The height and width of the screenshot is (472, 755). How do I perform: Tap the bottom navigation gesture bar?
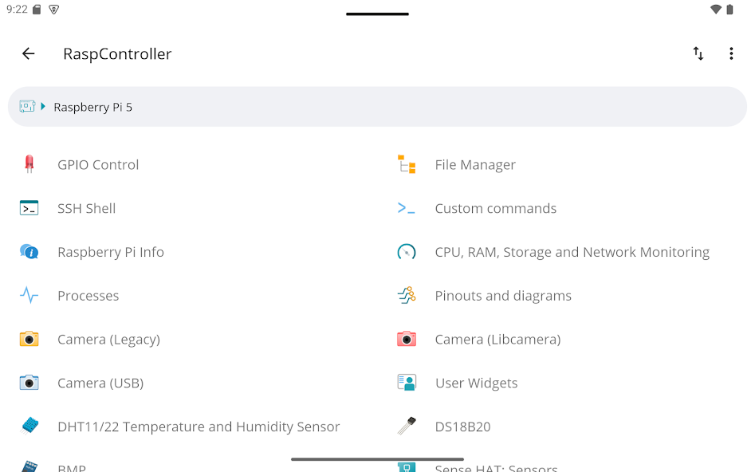click(378, 459)
